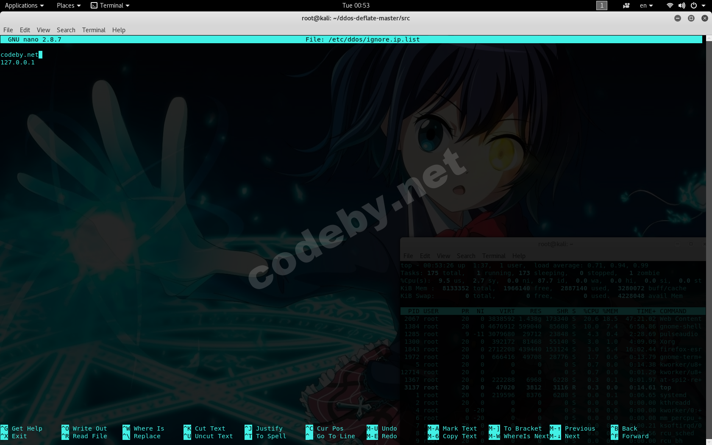Click the ^R Read File shortcut label
712x445 pixels.
pos(84,436)
